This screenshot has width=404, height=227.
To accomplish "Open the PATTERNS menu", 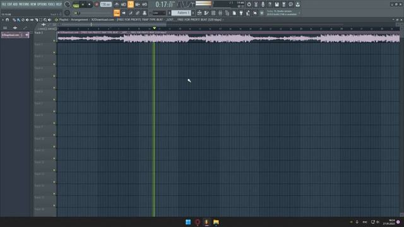I will [x=24, y=4].
